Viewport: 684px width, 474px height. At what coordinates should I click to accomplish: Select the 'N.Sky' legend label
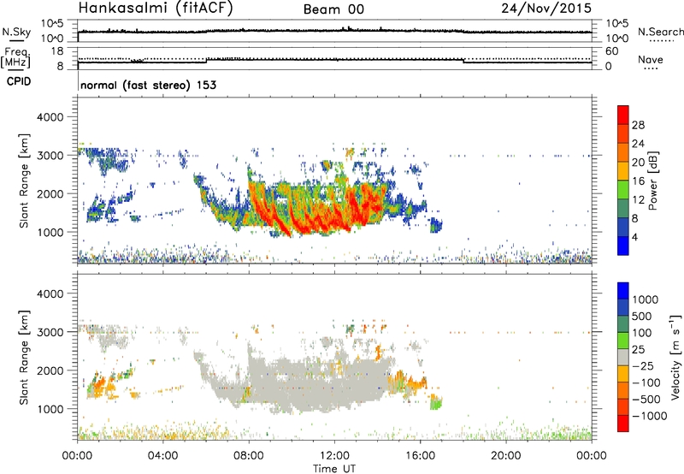pos(16,32)
